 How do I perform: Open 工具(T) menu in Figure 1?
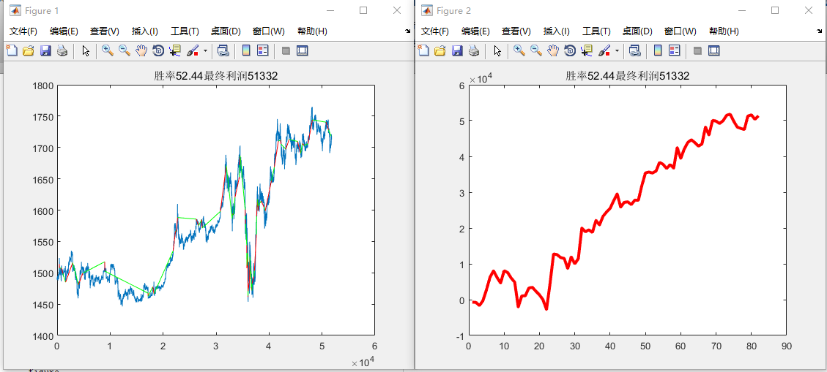(x=185, y=31)
